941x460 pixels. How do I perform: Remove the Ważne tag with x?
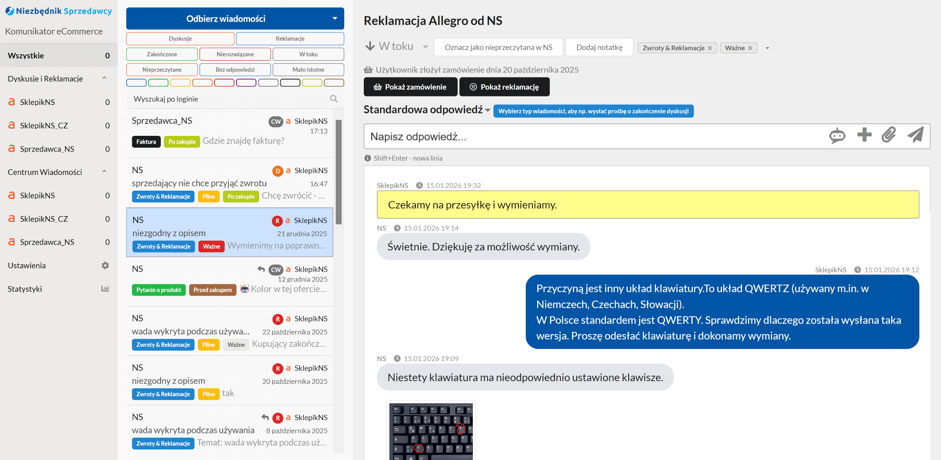(750, 48)
